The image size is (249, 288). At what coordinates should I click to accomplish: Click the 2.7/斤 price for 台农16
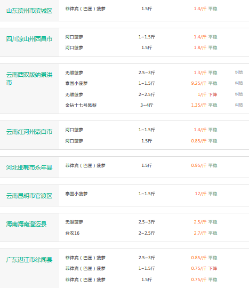click(x=200, y=233)
